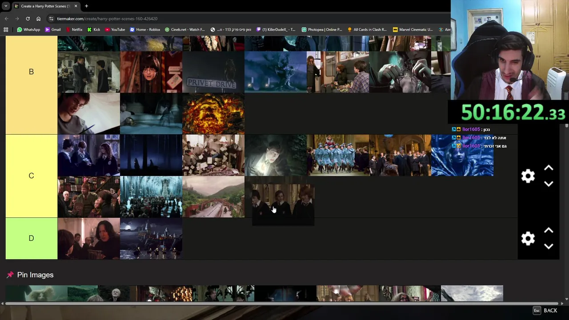Select the Hogwarts Express train image in C tier
569x320 pixels.
click(213, 197)
